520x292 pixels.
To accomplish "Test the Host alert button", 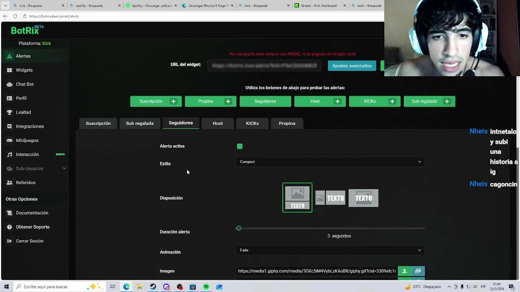I will (x=315, y=101).
